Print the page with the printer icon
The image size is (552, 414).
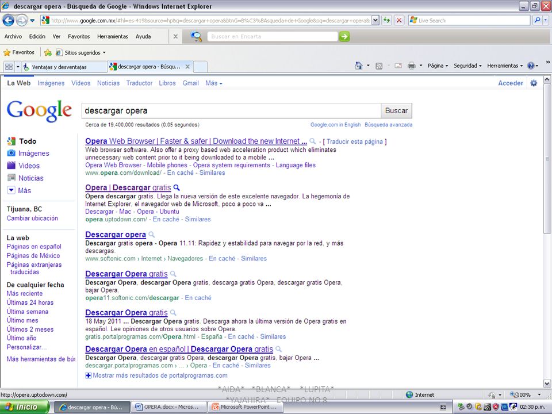coord(411,66)
